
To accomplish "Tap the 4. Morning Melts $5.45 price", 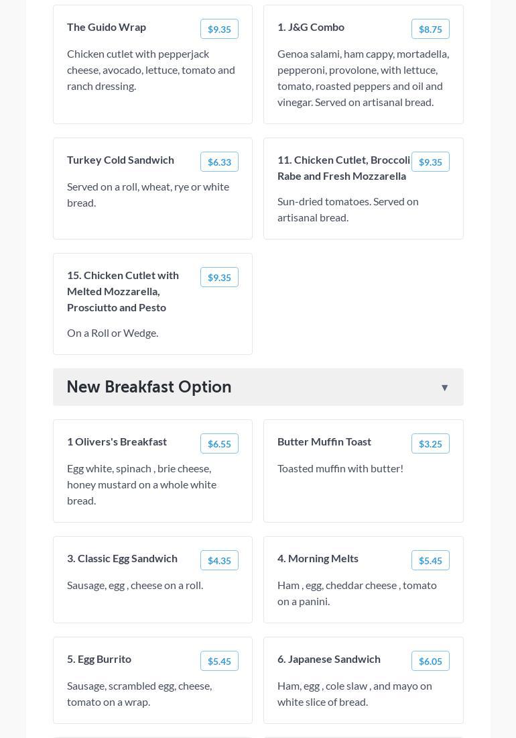I will click(430, 560).
